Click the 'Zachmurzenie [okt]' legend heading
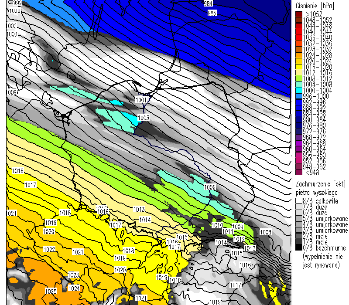Viewport: 349px width, 305px height. [x=321, y=184]
